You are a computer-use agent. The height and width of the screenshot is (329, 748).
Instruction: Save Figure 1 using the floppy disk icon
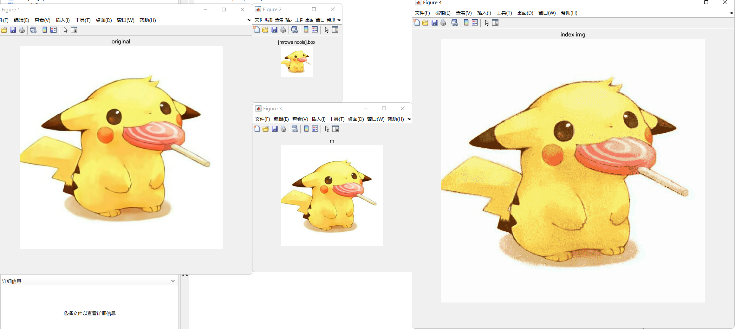tap(13, 30)
